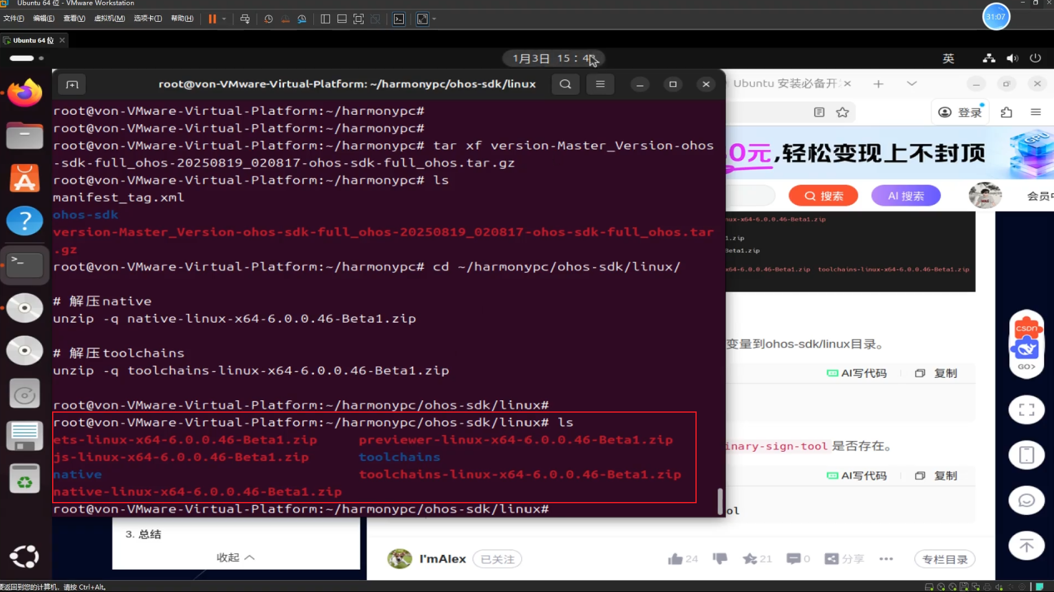1054x592 pixels.
Task: Open the user avatar next to 会员
Action: pyautogui.click(x=985, y=195)
